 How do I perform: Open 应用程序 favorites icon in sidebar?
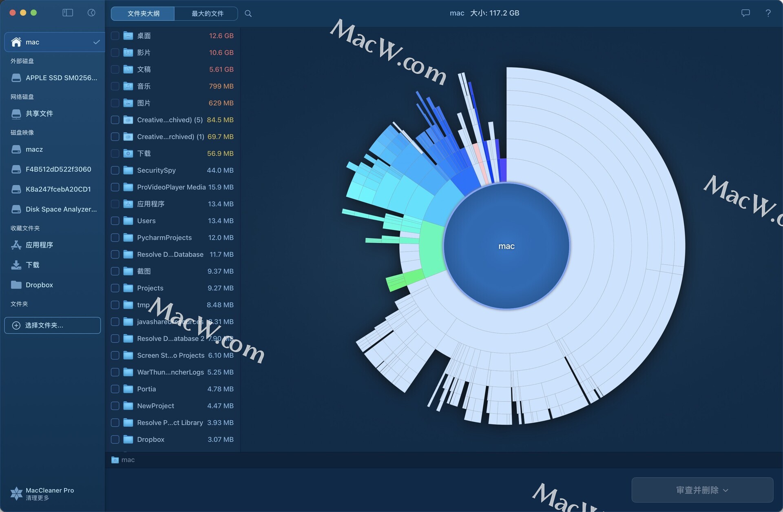pos(16,245)
